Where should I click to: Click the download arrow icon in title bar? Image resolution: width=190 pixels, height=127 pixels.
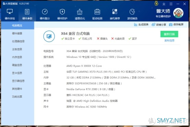(x=164, y=4)
